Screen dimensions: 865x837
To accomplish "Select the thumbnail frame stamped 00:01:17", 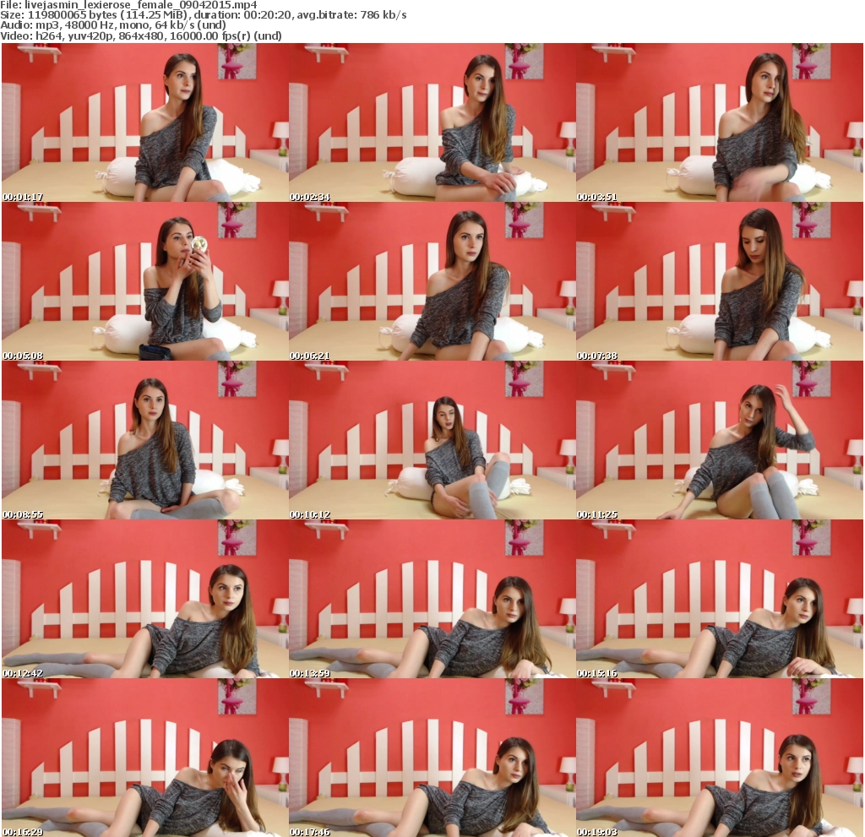I will pos(144,122).
